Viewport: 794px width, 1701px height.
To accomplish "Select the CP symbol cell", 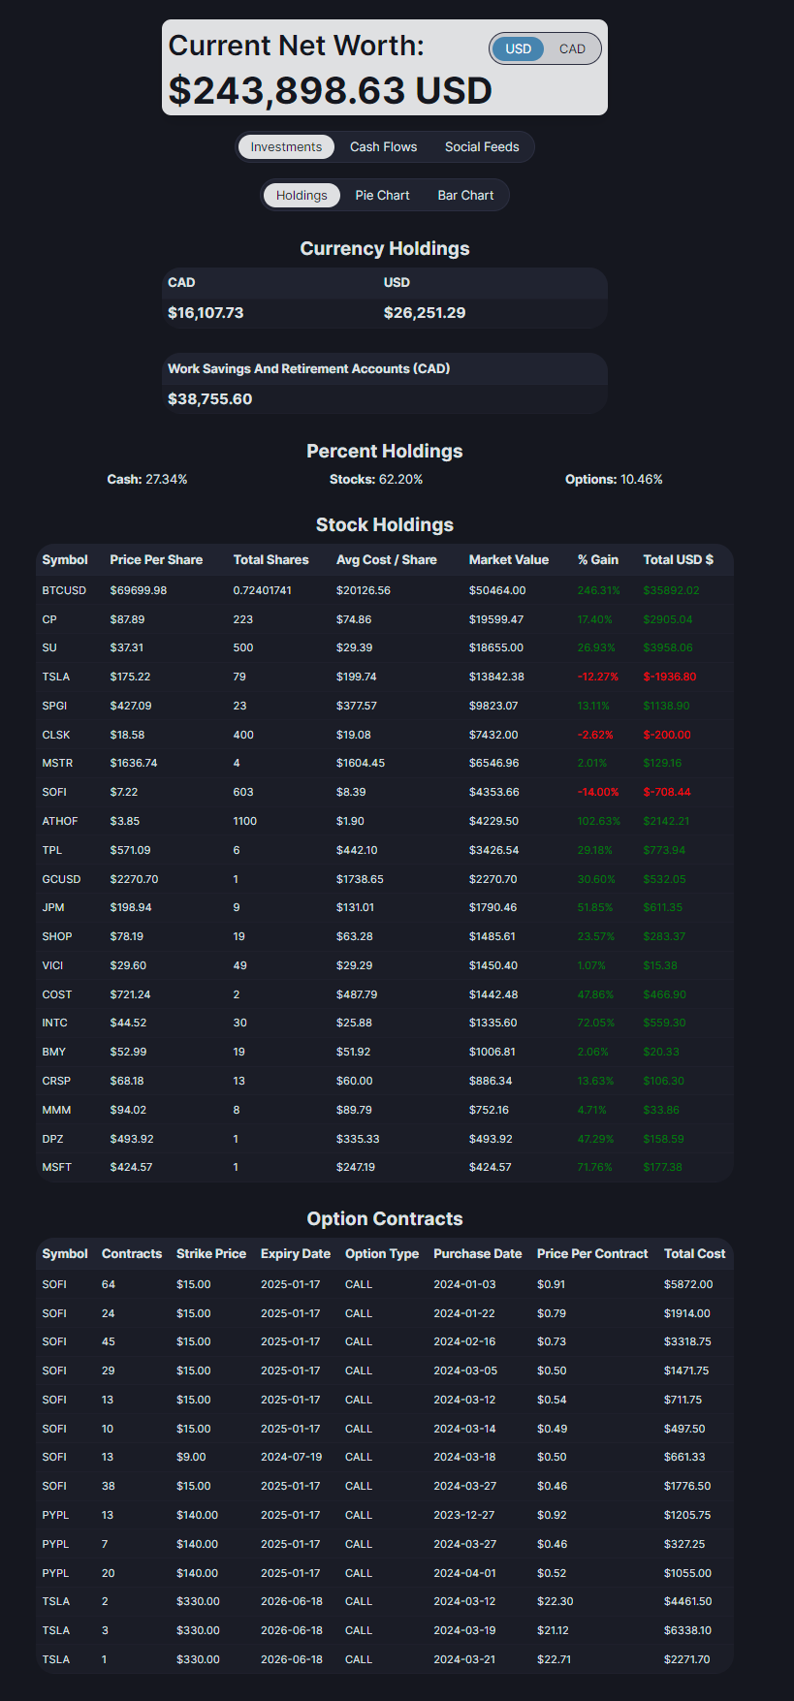I will coord(49,618).
